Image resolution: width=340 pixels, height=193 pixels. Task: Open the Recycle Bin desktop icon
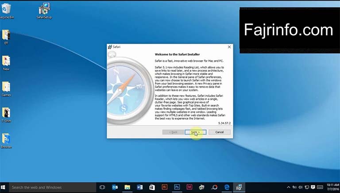[x=6, y=11]
